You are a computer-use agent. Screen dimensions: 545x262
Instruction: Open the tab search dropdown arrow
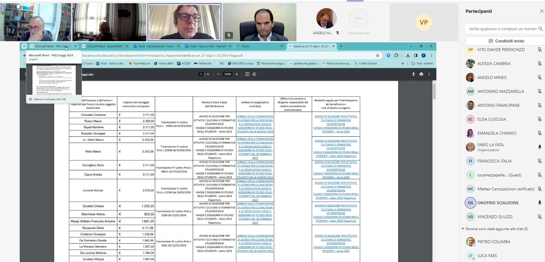24,46
